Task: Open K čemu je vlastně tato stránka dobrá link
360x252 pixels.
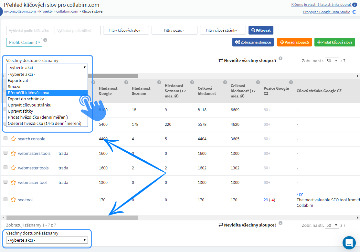Action: (x=321, y=5)
